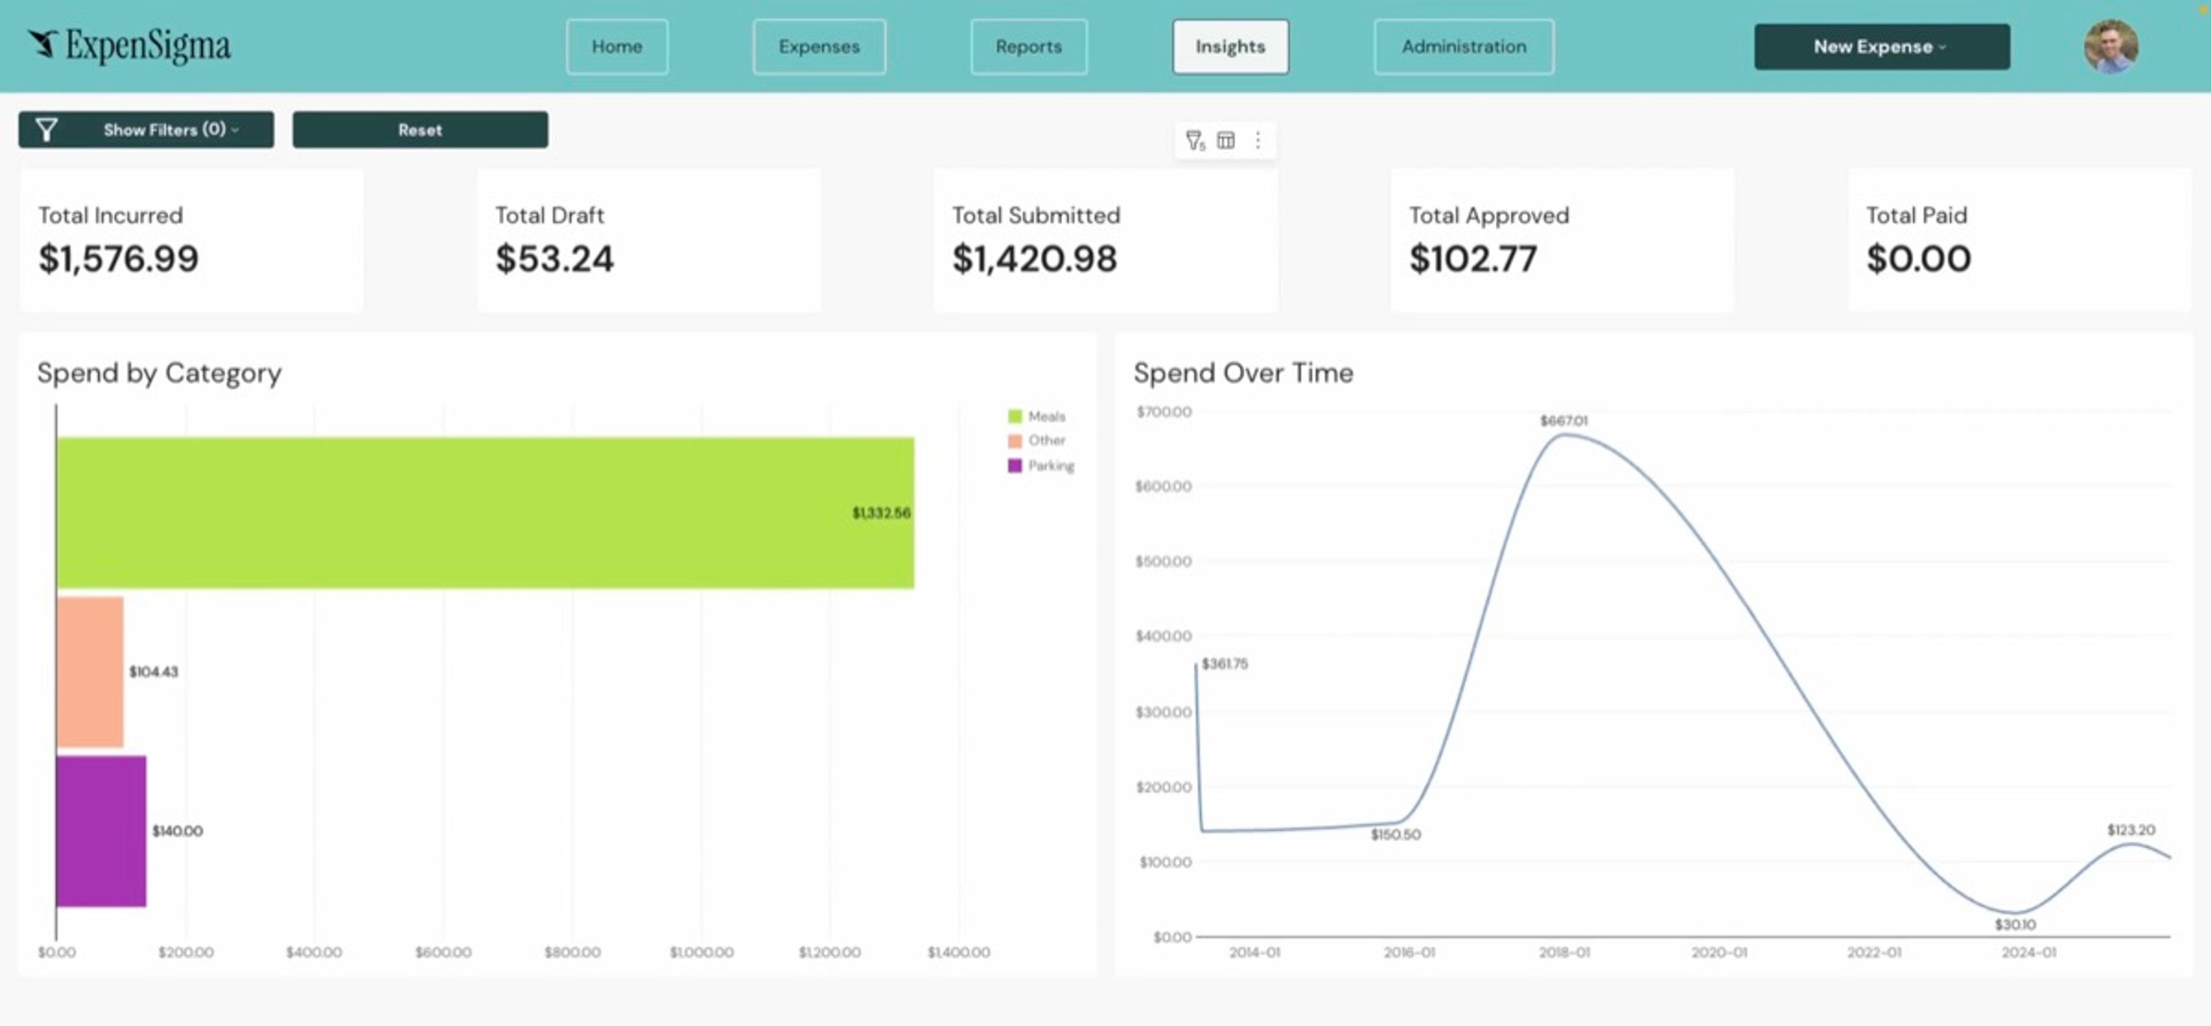Click the Total Incurred $1,576.99 value
Viewport: 2211px width, 1026px height.
click(x=119, y=259)
